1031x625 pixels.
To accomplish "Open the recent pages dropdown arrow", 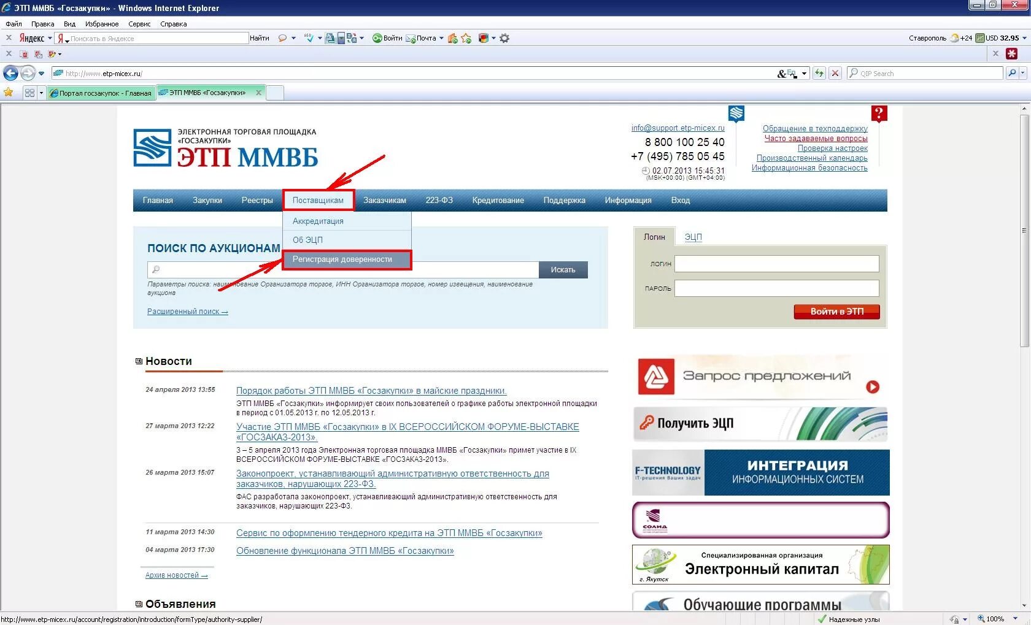I will pyautogui.click(x=41, y=74).
